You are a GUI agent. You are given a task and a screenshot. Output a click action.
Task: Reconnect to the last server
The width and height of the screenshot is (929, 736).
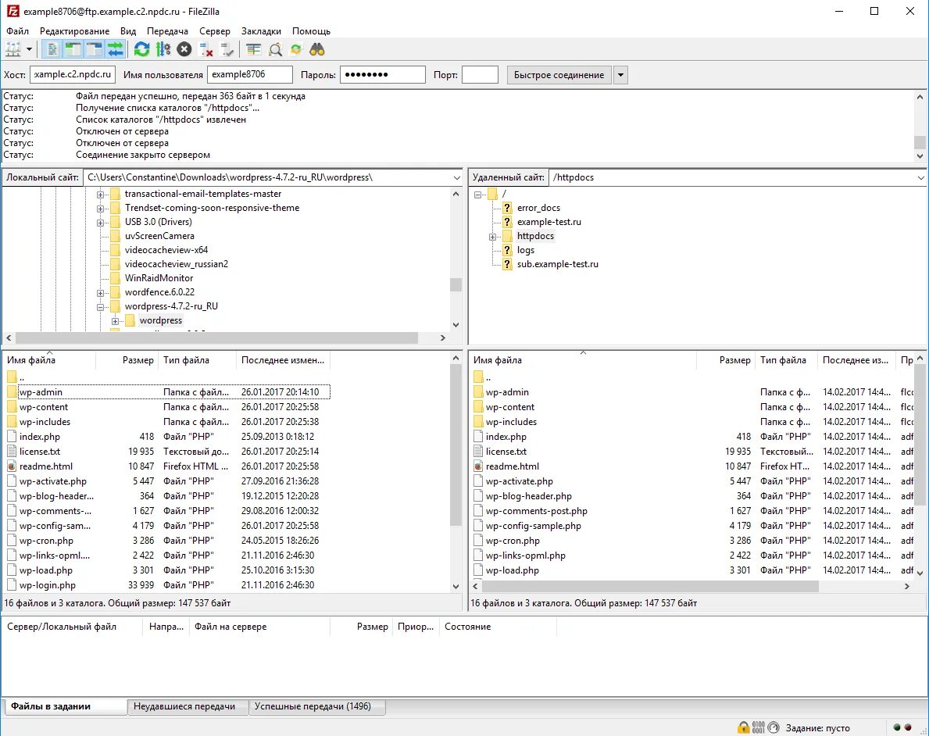(x=227, y=50)
